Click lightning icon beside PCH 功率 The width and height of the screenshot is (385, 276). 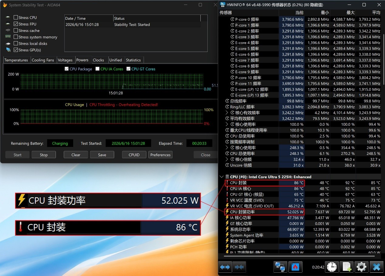(227, 247)
